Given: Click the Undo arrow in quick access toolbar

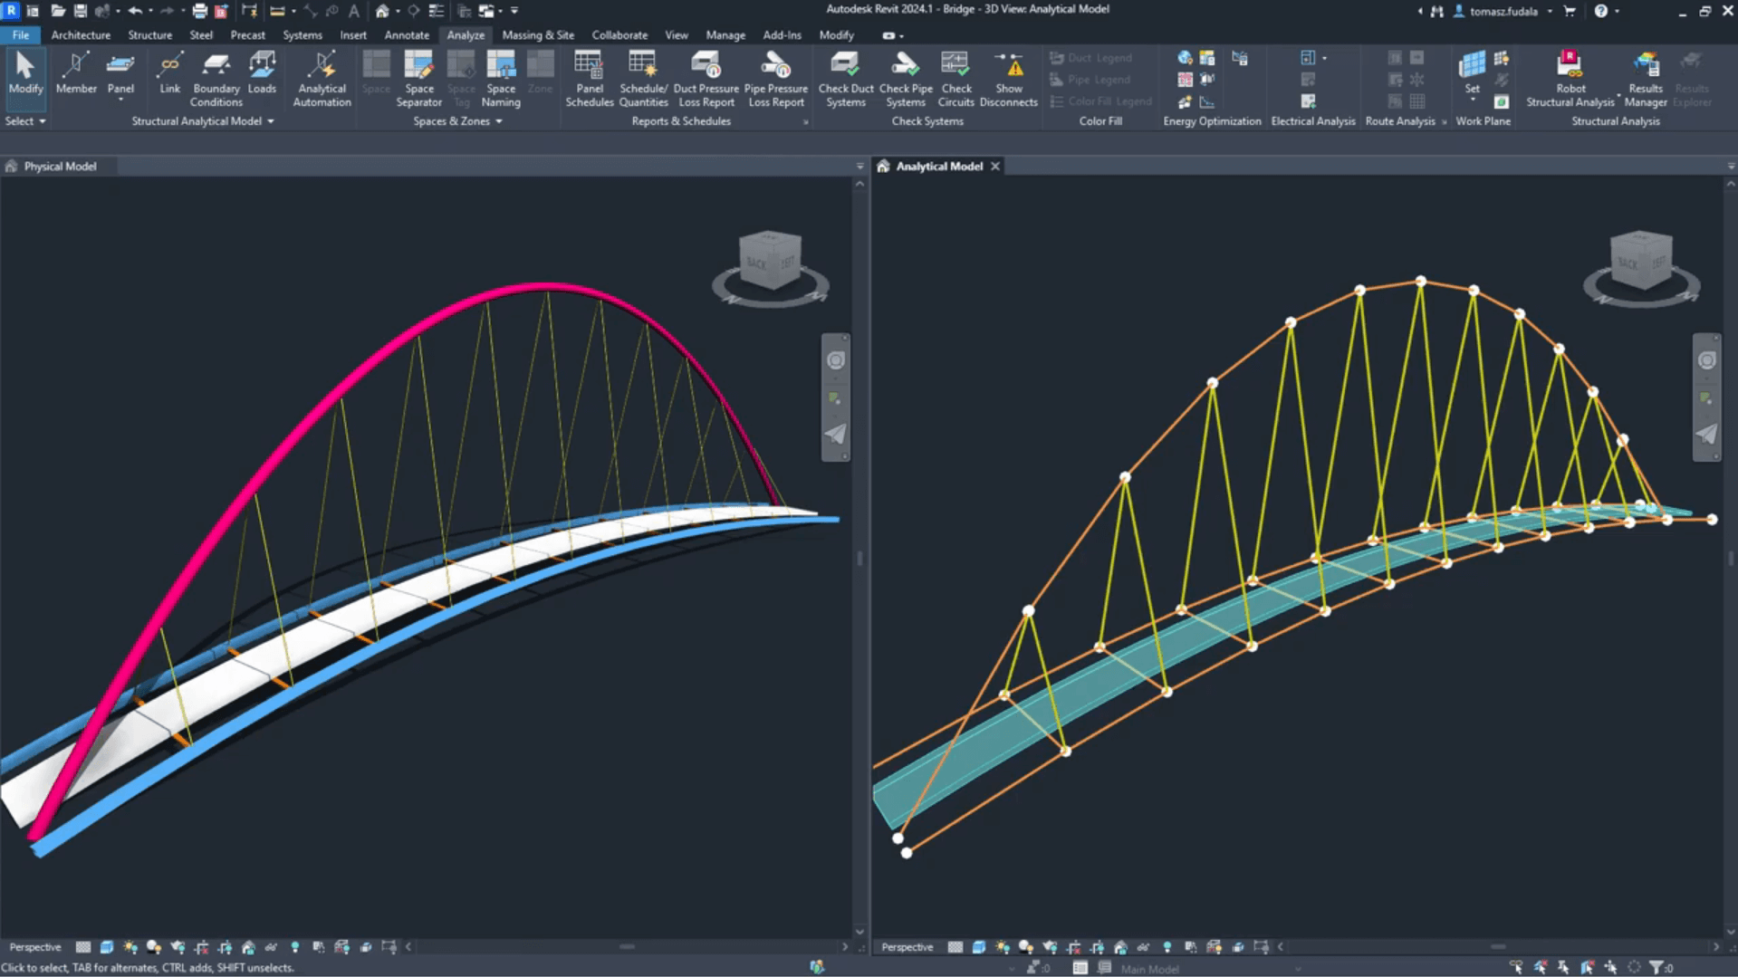Looking at the screenshot, I should pyautogui.click(x=135, y=11).
